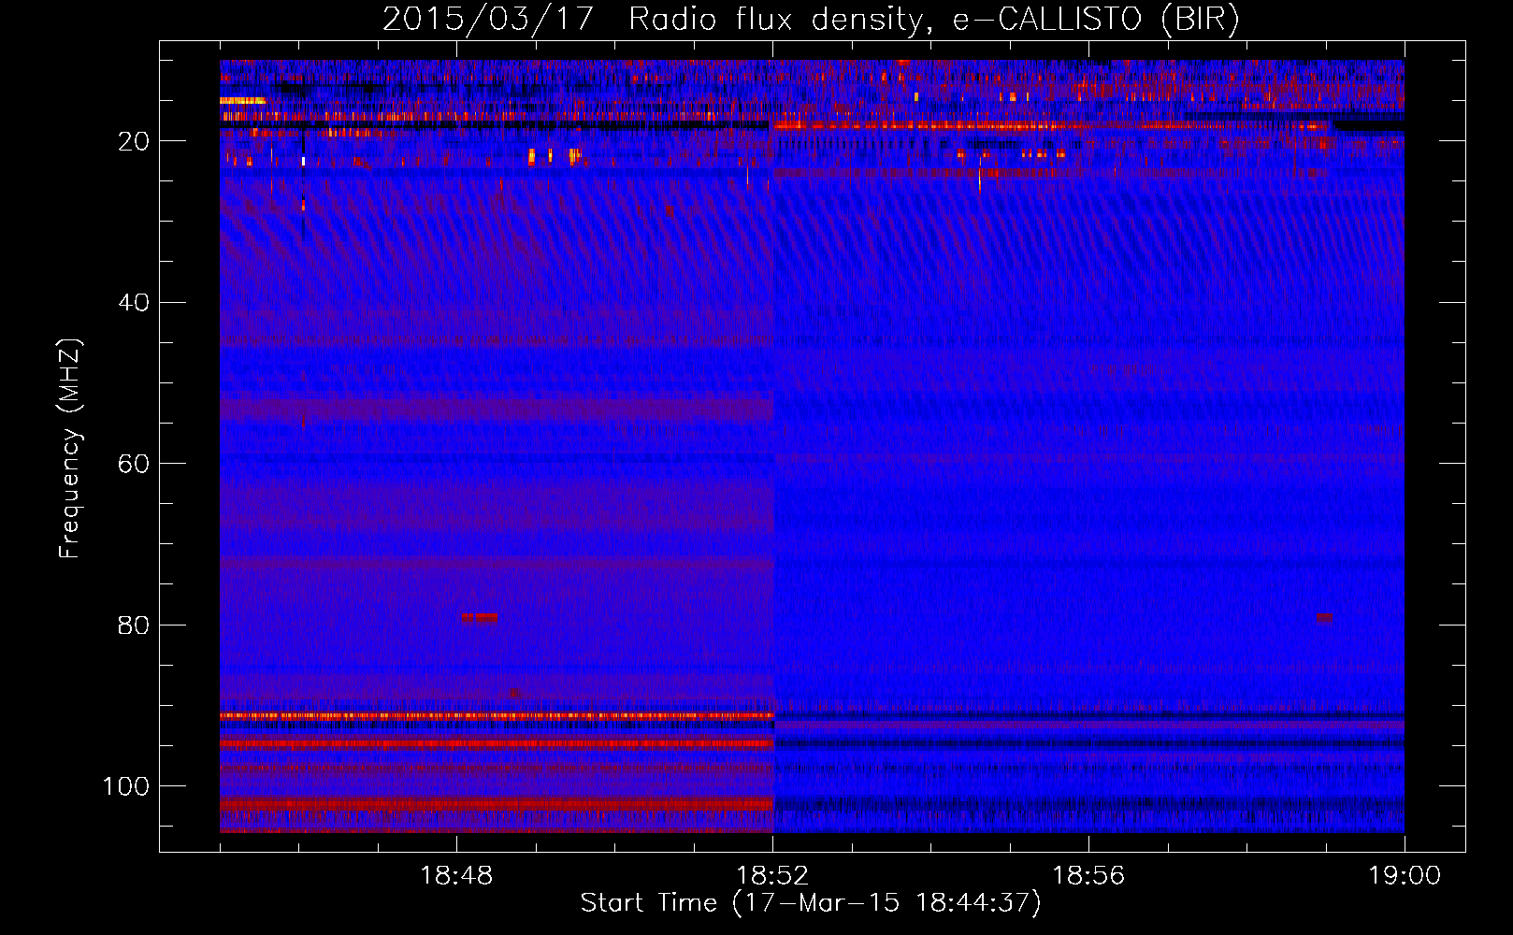Click the '18:52' time tick label
This screenshot has width=1513, height=935.
772,876
